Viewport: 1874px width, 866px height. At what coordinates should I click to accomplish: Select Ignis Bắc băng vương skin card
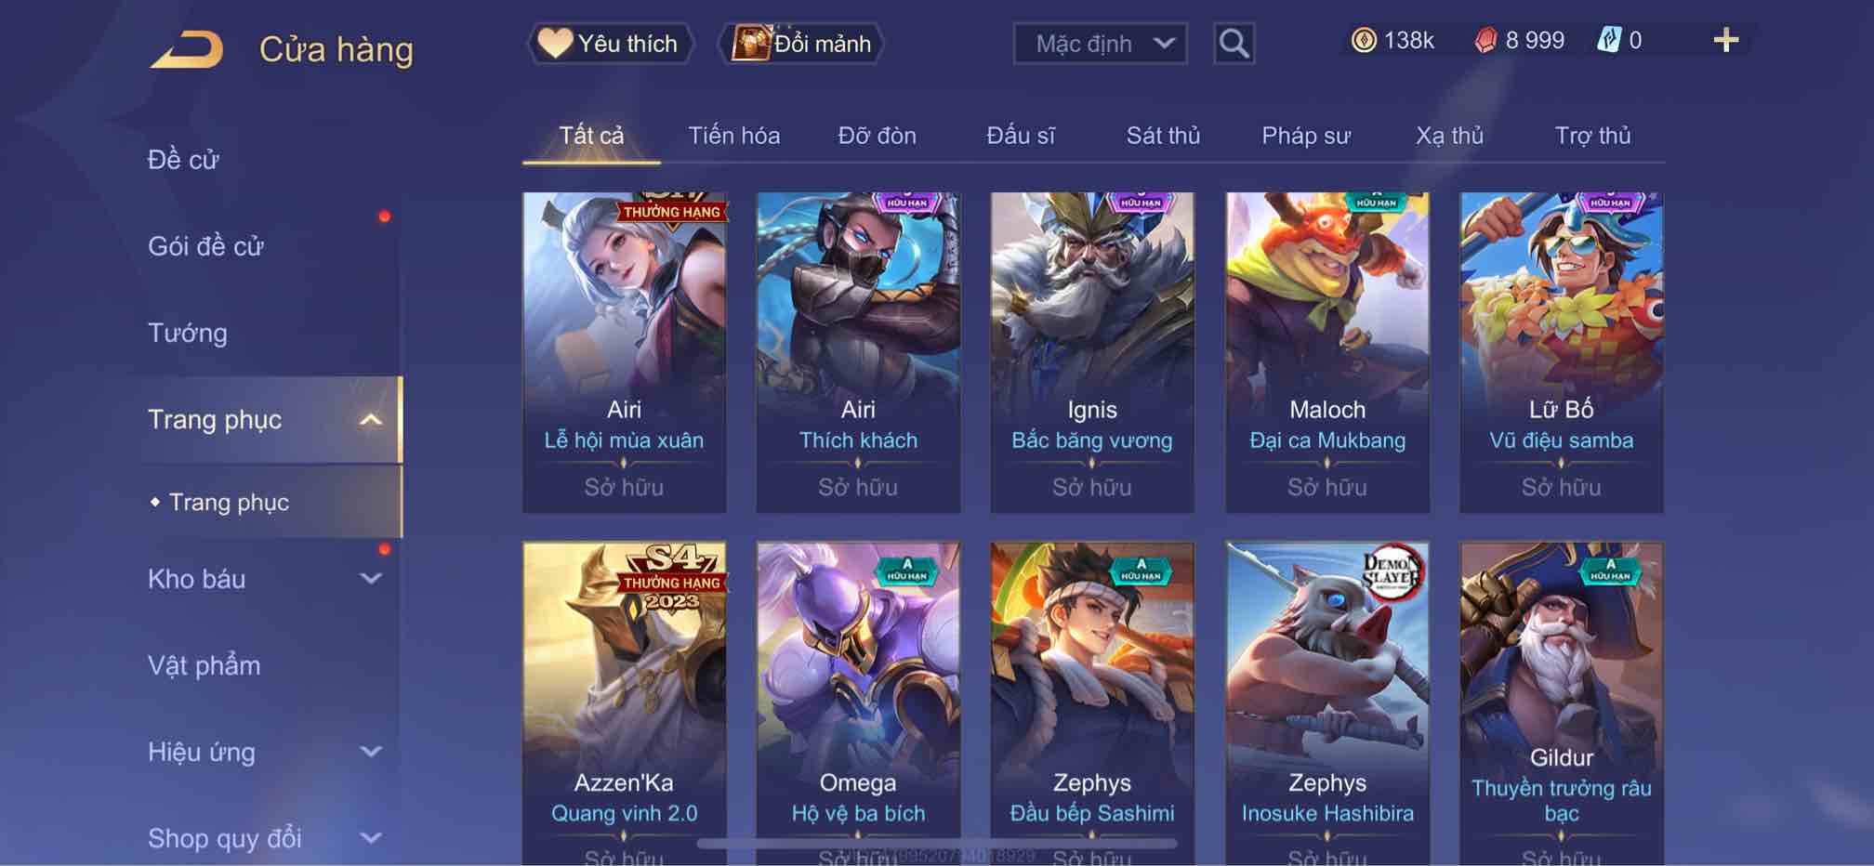[x=1092, y=352]
